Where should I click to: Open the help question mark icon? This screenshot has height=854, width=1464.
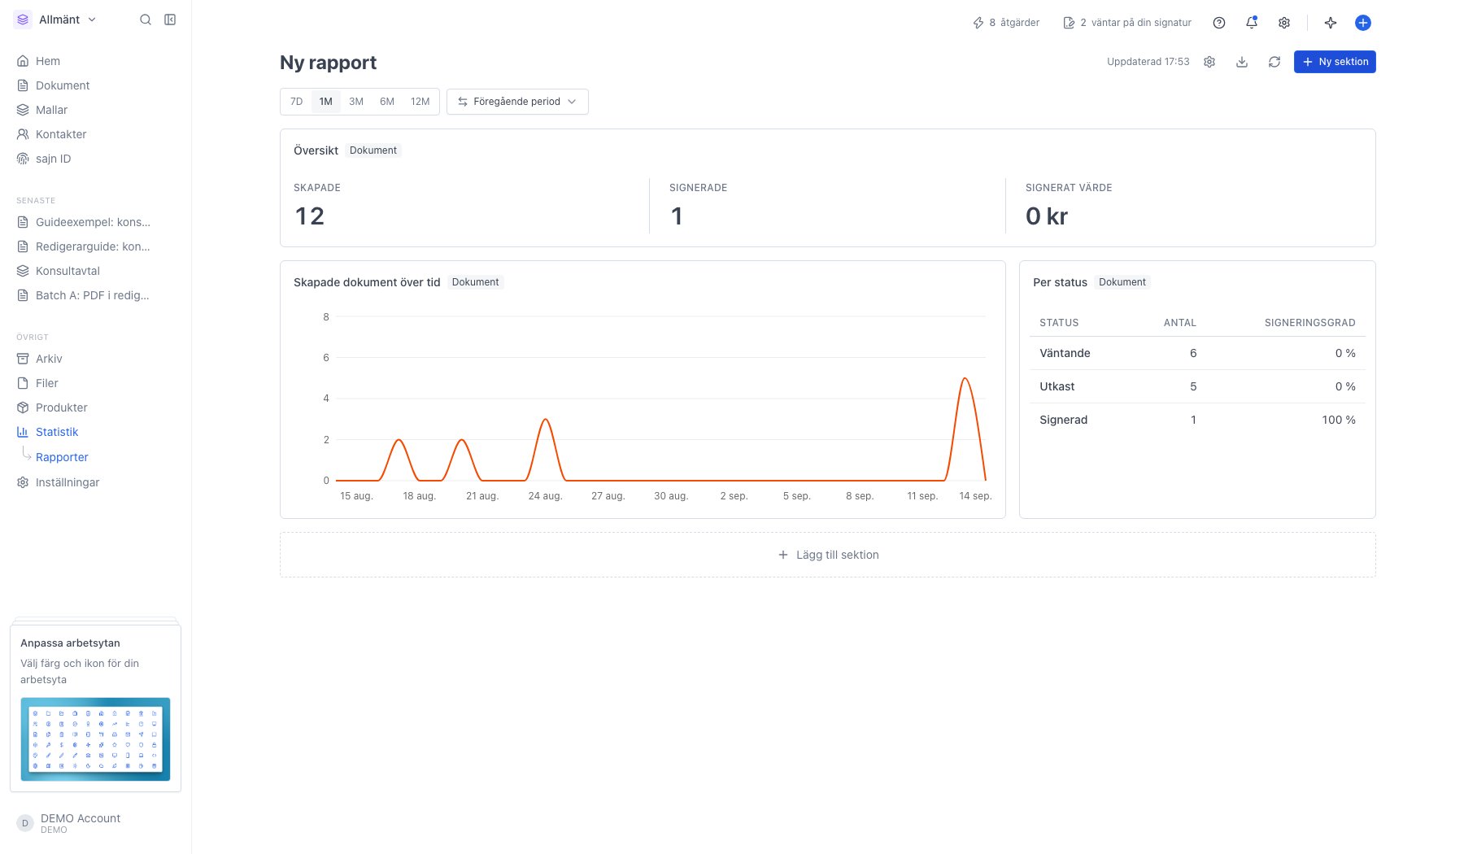(1219, 23)
